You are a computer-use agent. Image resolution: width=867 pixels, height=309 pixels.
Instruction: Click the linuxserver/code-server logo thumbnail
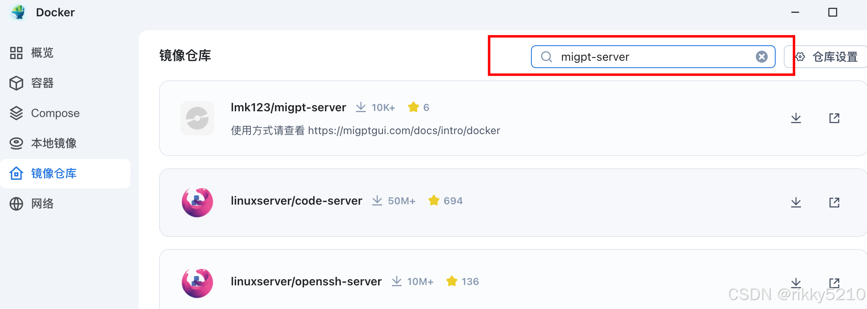pos(197,202)
